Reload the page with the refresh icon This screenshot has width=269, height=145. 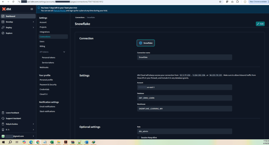(13, 2)
